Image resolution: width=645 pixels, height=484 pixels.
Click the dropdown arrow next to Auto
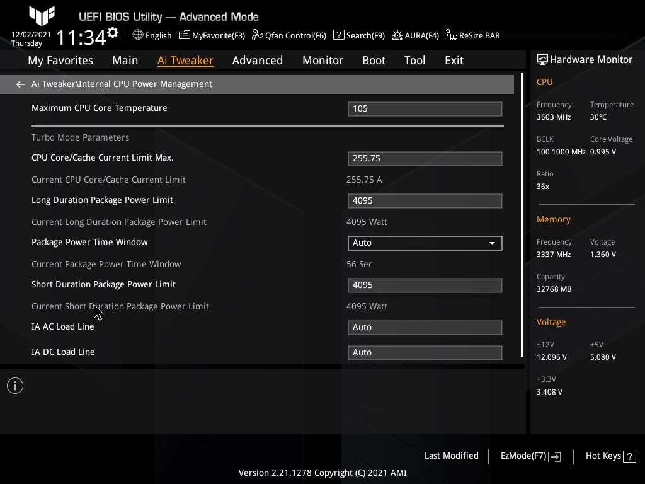492,243
